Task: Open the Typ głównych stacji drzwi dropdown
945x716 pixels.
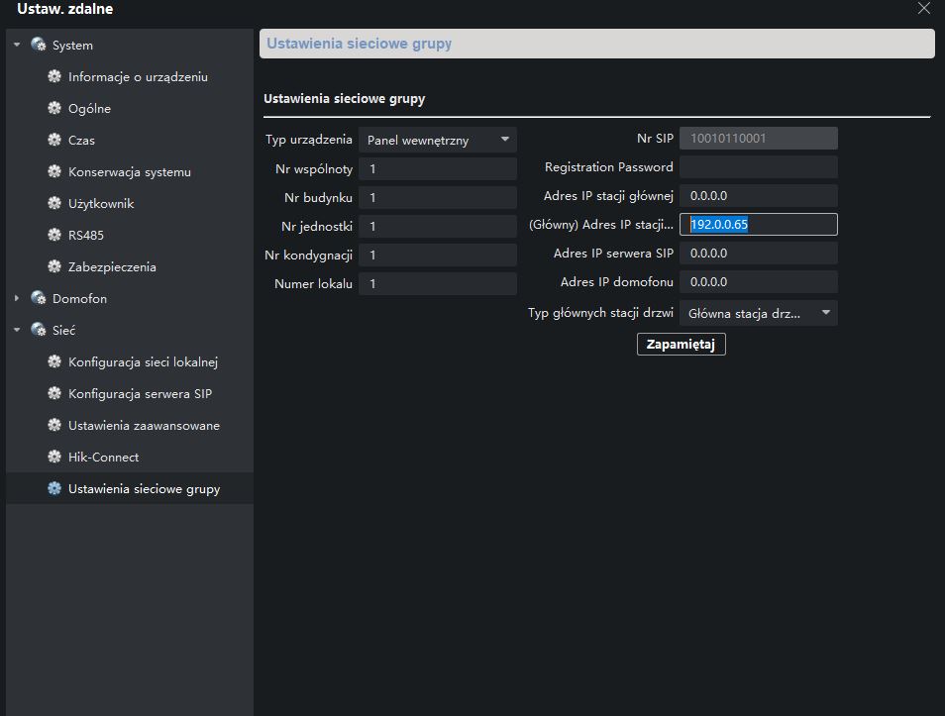Action: pos(758,314)
